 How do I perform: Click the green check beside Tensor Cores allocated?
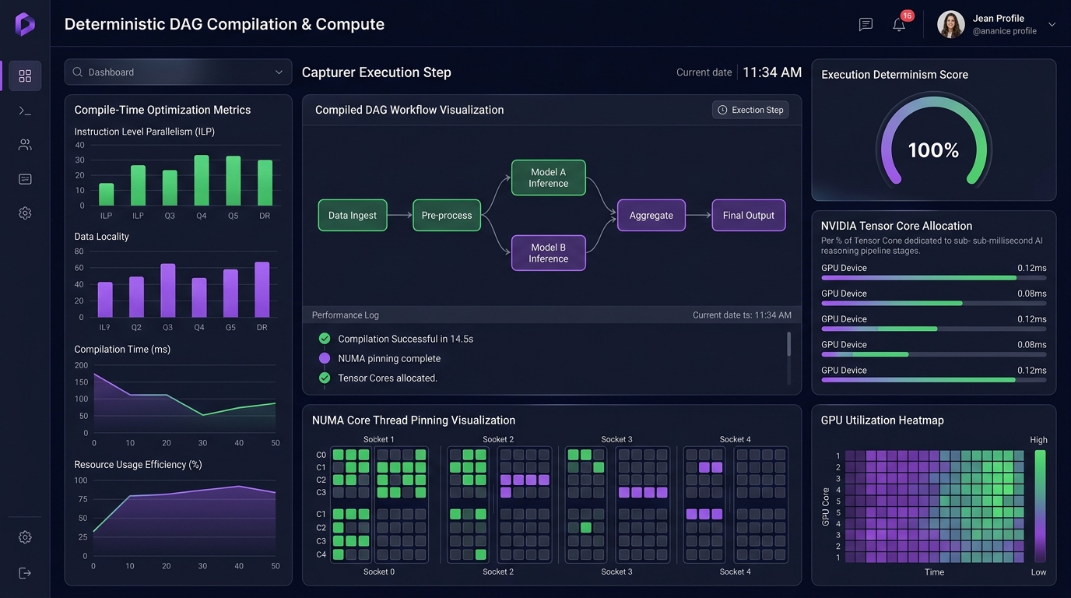pos(325,378)
